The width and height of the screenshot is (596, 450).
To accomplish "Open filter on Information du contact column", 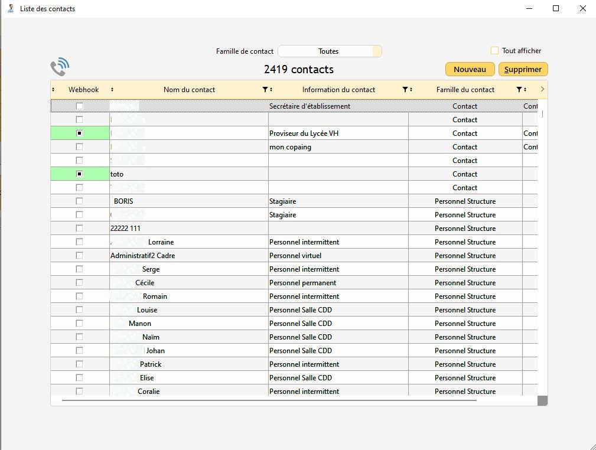I will point(405,90).
